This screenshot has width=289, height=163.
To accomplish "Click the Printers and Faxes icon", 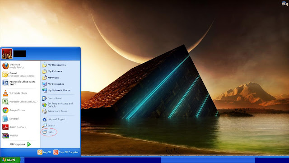I will coord(44,111).
